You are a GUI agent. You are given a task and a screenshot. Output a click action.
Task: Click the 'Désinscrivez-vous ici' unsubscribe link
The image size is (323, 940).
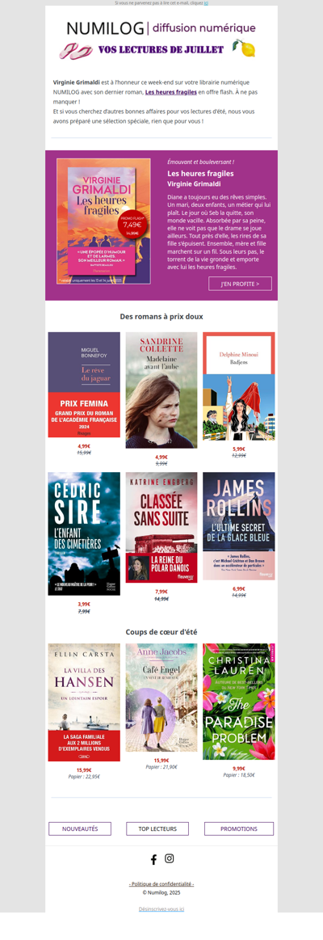pos(161,908)
